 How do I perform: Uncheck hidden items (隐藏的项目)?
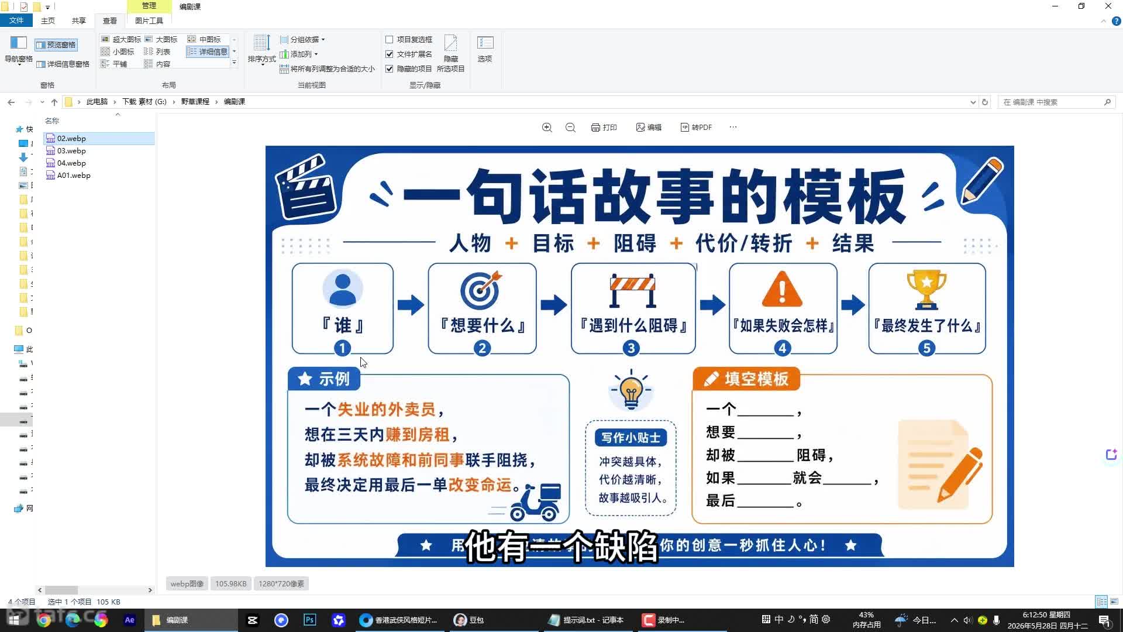tap(389, 68)
